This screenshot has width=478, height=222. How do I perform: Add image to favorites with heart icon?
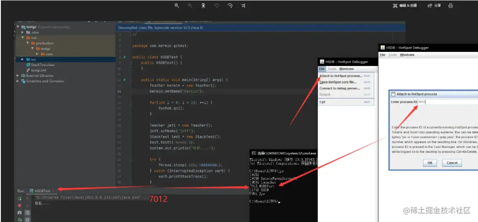click(x=216, y=5)
